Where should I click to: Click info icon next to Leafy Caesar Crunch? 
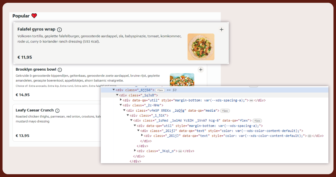[x=57, y=111]
